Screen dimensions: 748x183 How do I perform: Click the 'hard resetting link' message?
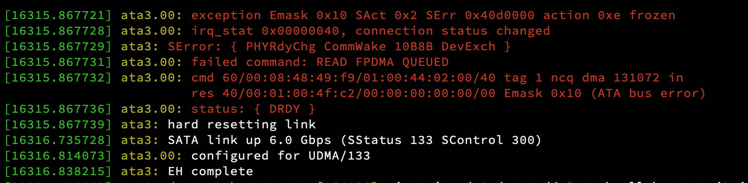click(x=242, y=125)
